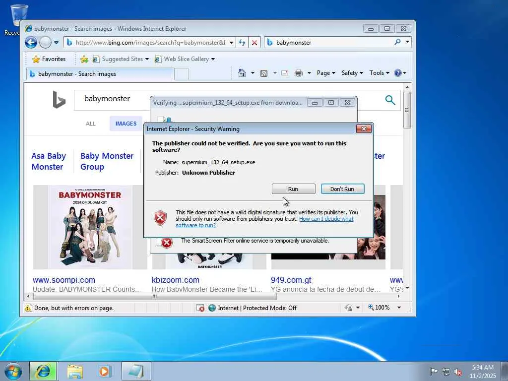Click the Back navigation arrow in Internet Explorer
Viewport: 508px width, 381px height.
click(x=31, y=43)
